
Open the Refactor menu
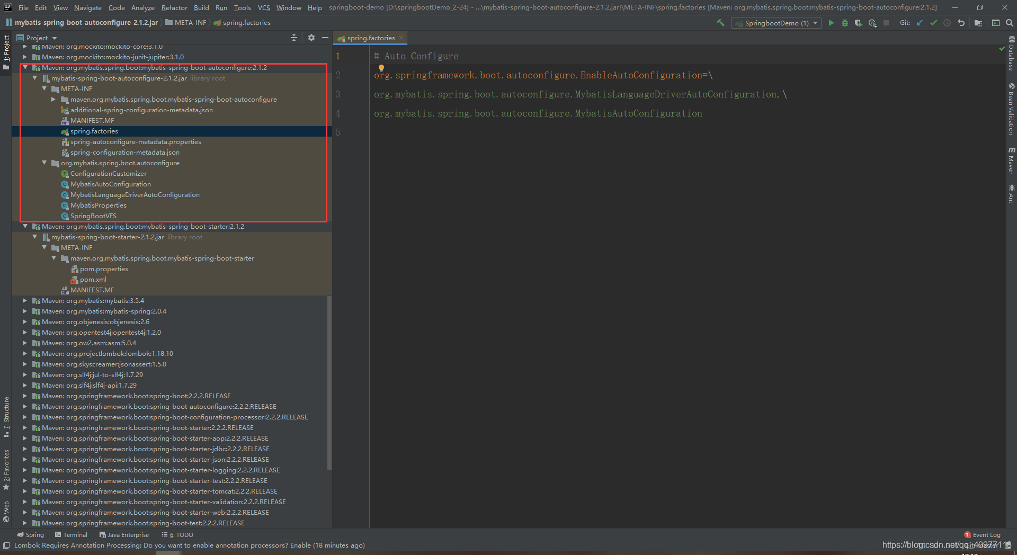(x=174, y=7)
